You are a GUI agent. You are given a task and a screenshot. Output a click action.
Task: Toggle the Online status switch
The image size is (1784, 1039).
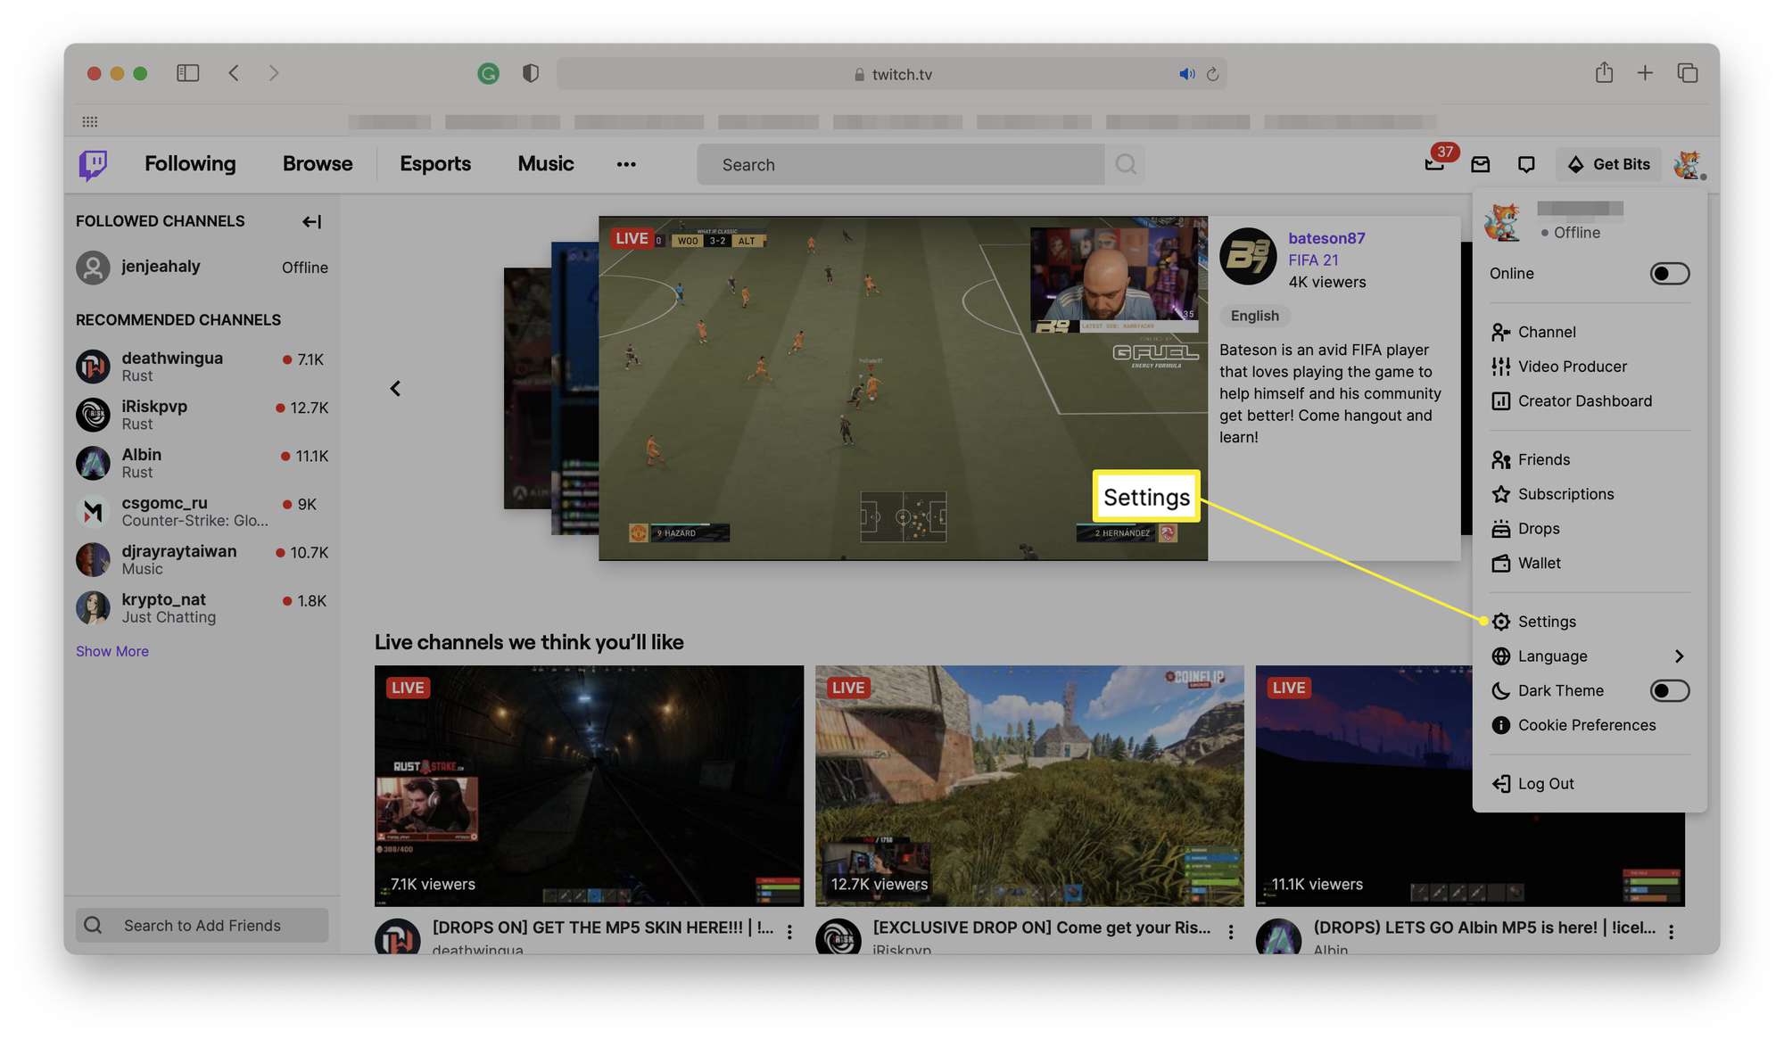click(x=1669, y=273)
